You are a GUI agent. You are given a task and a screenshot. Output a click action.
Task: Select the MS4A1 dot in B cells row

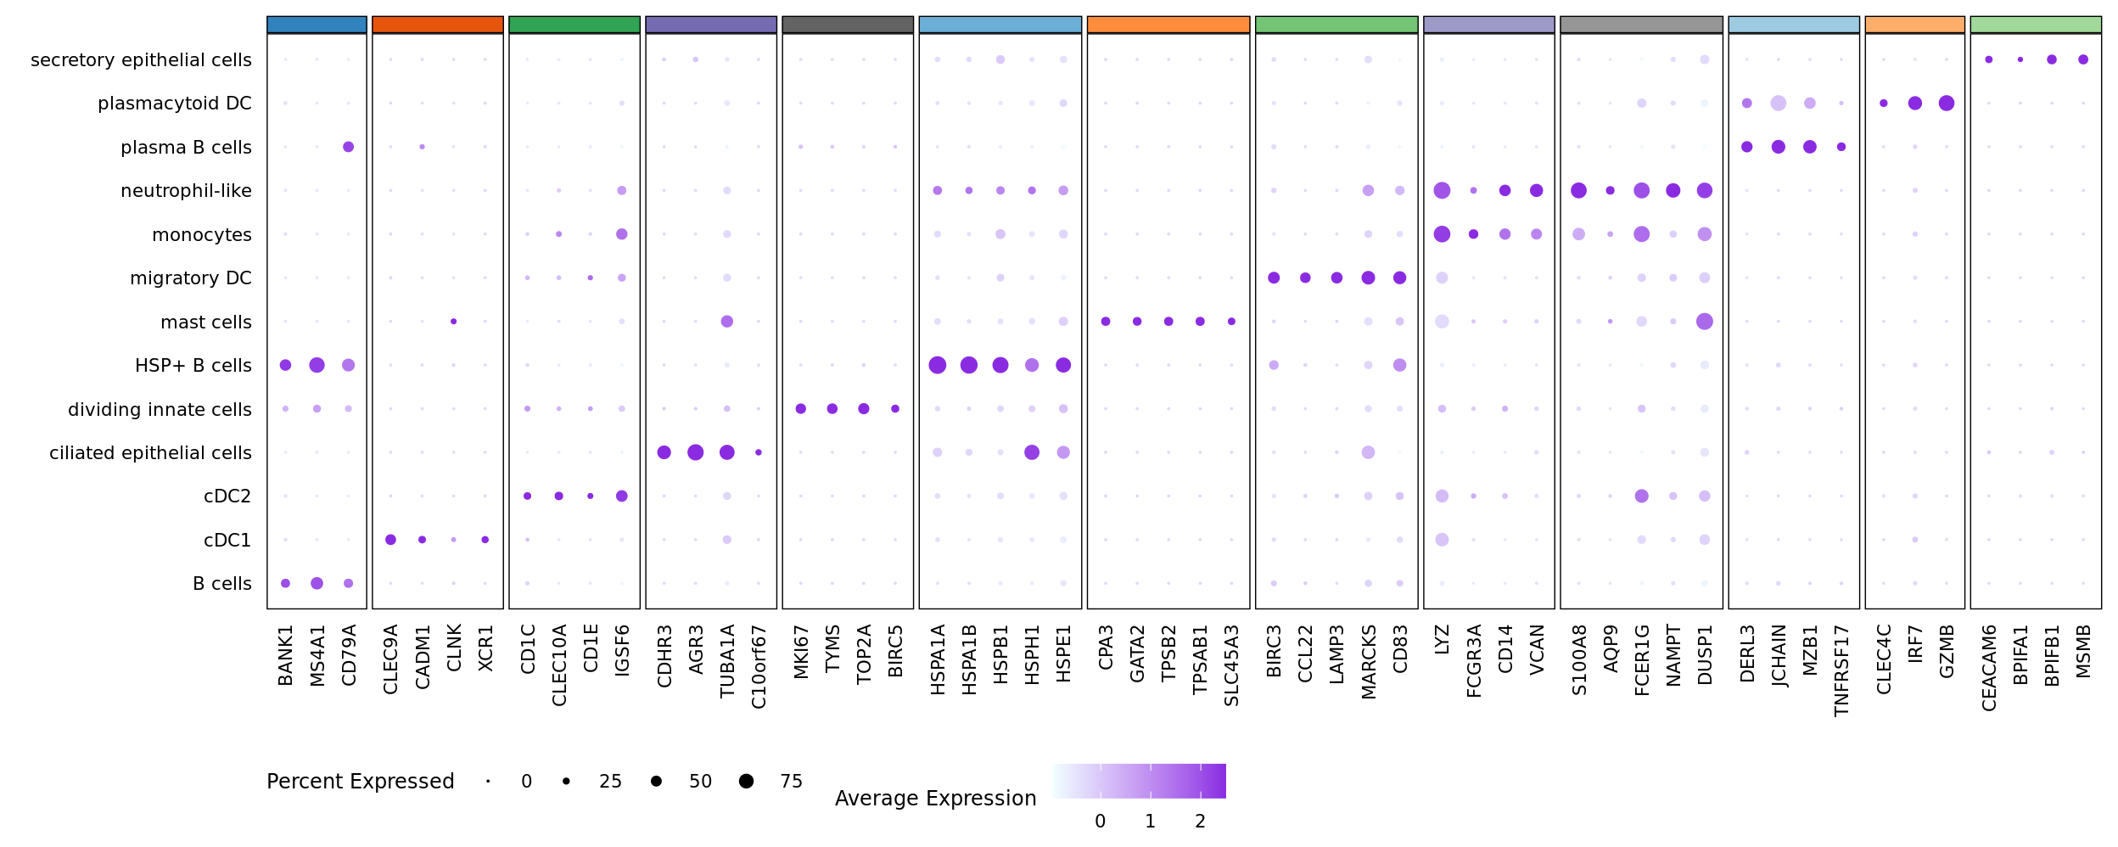[x=317, y=583]
